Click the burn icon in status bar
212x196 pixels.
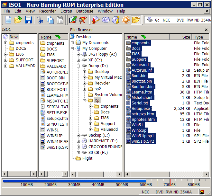pyautogui.click(x=202, y=192)
